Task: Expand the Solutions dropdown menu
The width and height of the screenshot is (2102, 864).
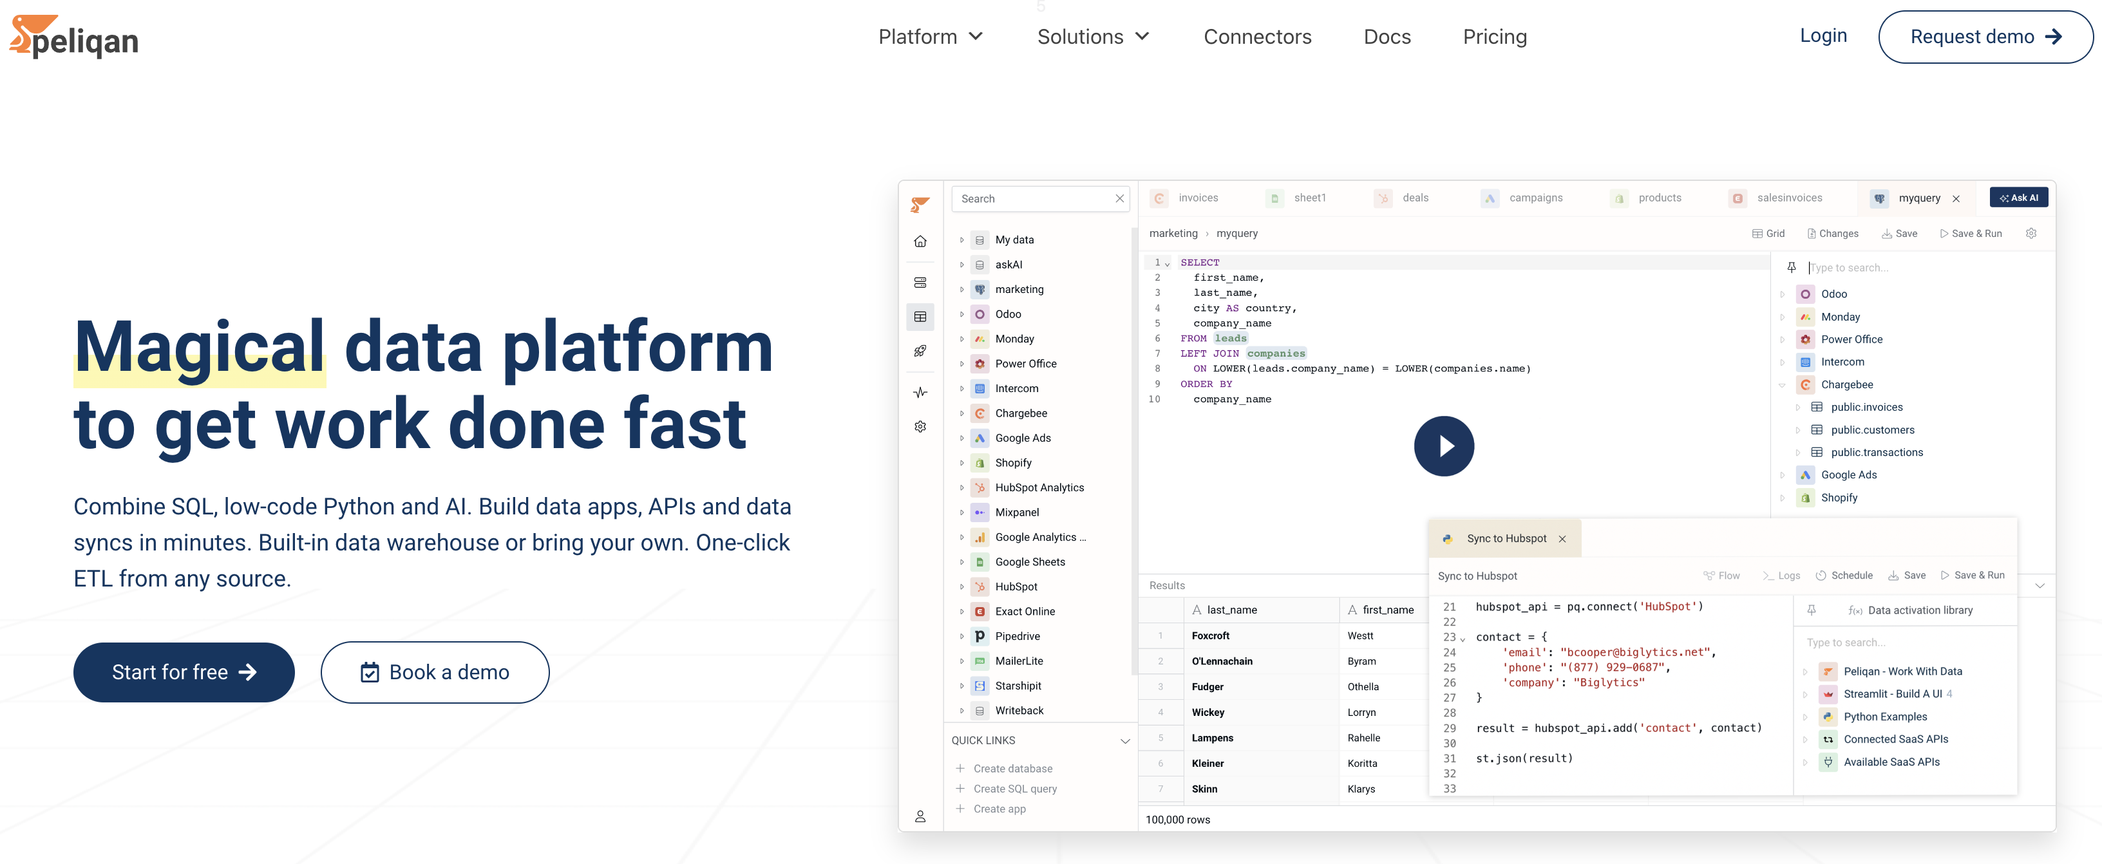Action: point(1094,36)
